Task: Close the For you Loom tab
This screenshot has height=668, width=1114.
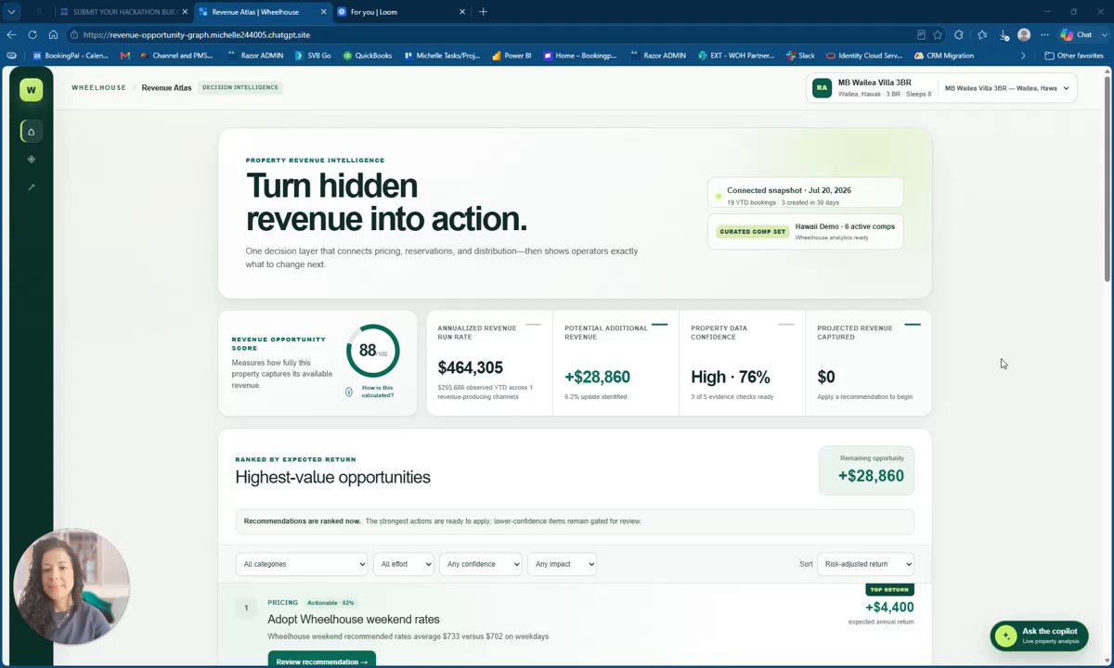Action: click(462, 12)
